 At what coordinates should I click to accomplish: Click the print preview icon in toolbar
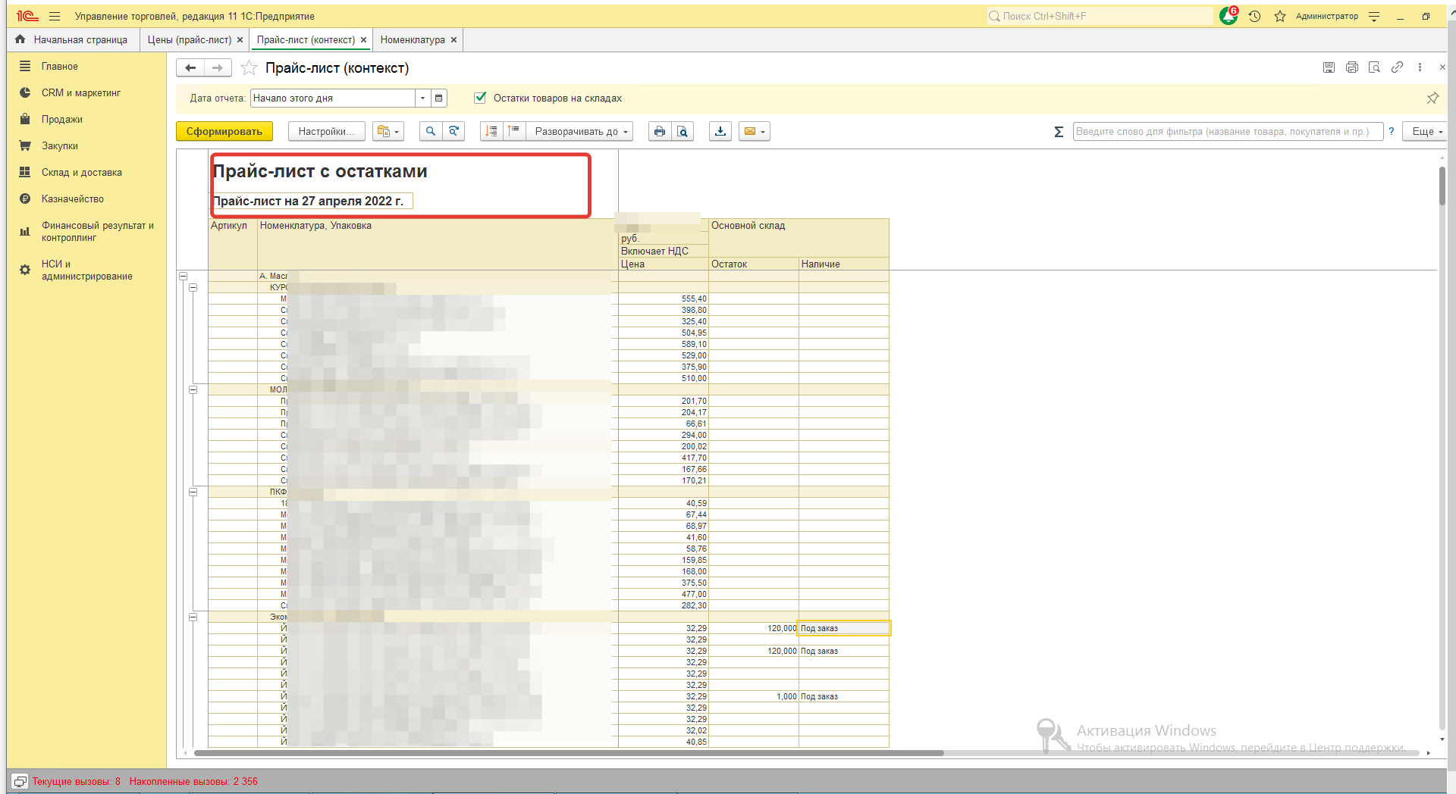click(x=682, y=131)
